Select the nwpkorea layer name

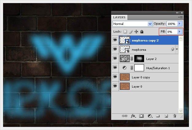pyautogui.click(x=139, y=49)
